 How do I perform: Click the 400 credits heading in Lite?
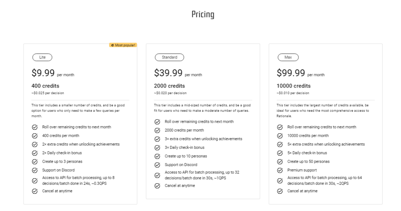point(45,86)
